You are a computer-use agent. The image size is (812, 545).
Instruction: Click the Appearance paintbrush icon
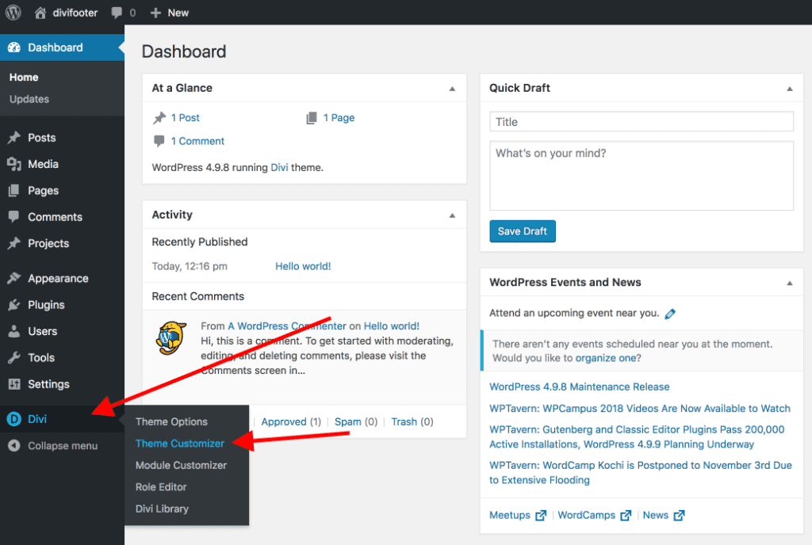click(x=14, y=278)
